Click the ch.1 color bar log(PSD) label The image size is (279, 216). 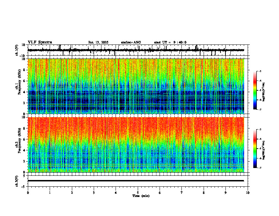[263, 92]
